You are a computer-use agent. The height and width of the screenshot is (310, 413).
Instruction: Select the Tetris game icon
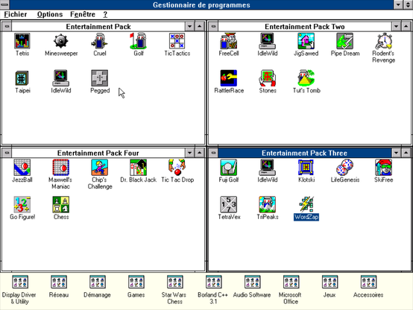coord(22,41)
